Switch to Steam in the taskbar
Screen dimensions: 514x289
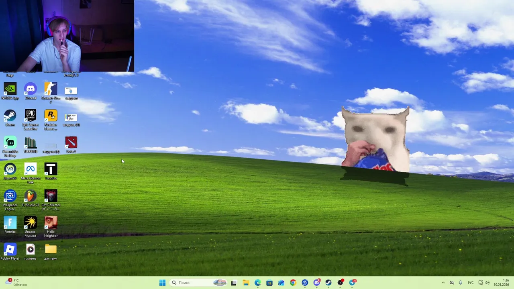click(328, 283)
